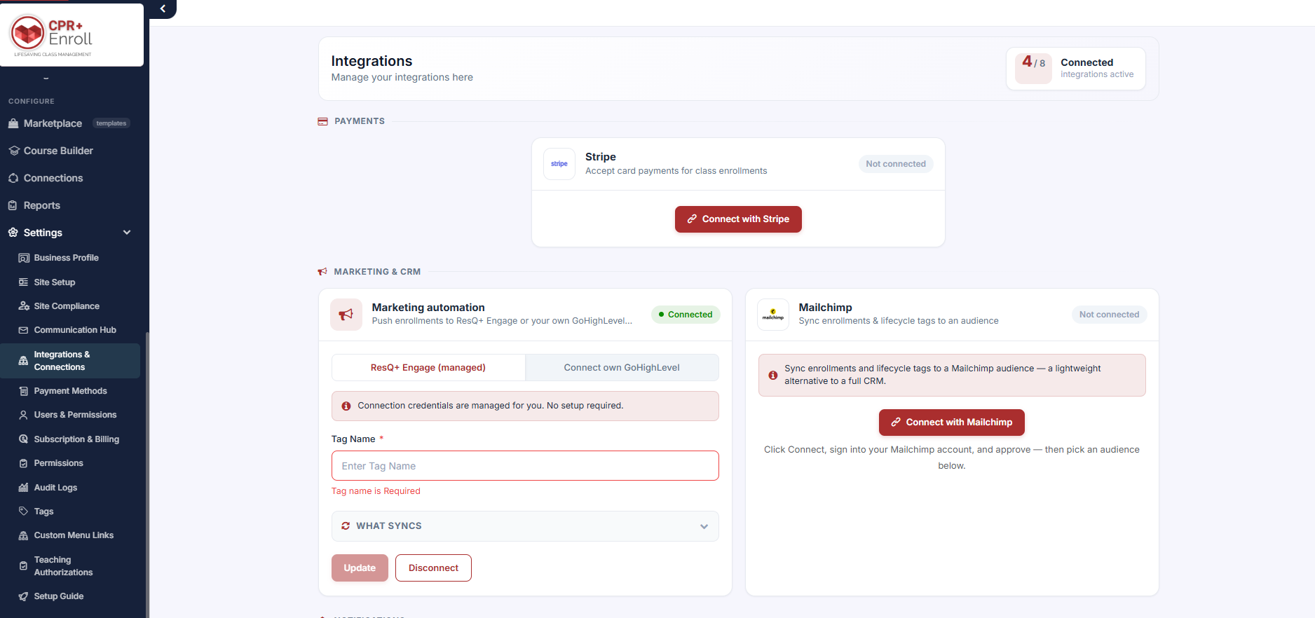Click the Permissions icon in sidebar
This screenshot has height=618, width=1315.
pyautogui.click(x=24, y=463)
